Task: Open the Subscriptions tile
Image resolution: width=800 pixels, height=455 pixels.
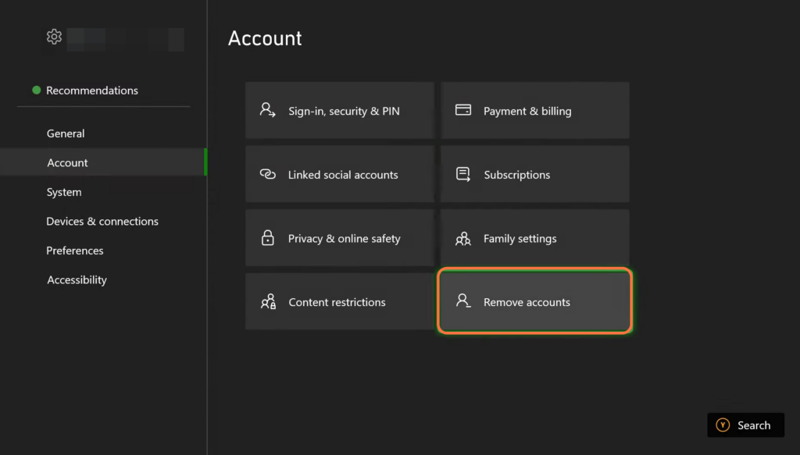Action: pyautogui.click(x=535, y=174)
